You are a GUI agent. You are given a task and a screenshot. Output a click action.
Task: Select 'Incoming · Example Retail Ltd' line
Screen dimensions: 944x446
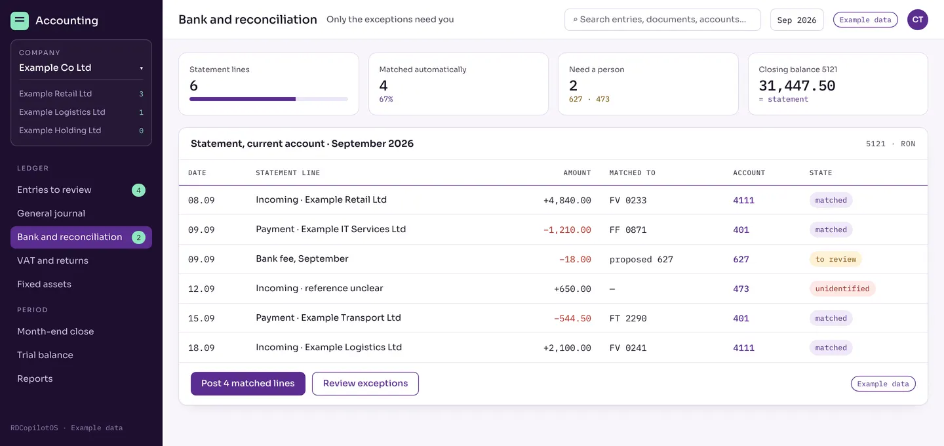321,200
